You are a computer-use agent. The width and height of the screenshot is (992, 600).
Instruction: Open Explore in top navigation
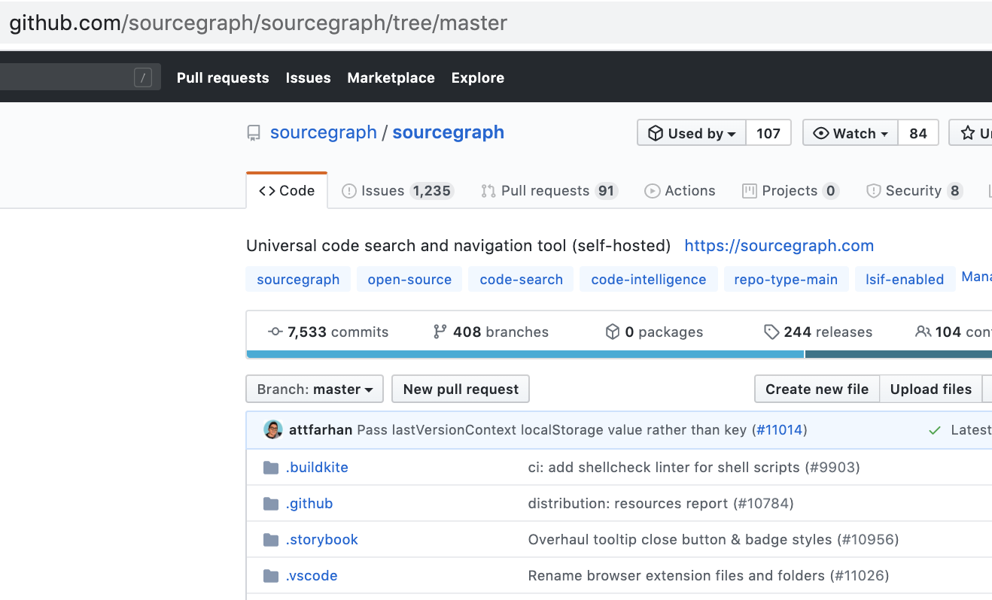click(478, 77)
